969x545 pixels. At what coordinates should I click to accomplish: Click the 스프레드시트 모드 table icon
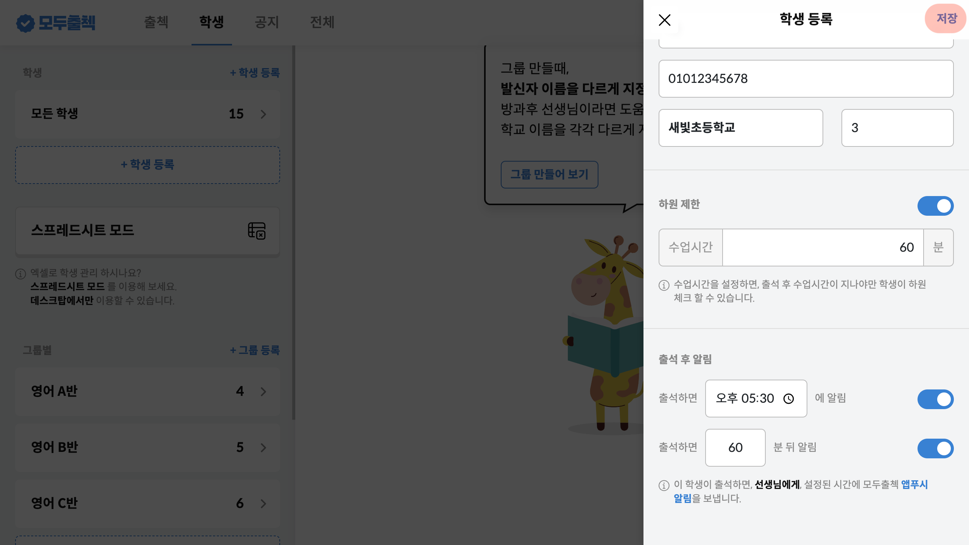click(257, 230)
